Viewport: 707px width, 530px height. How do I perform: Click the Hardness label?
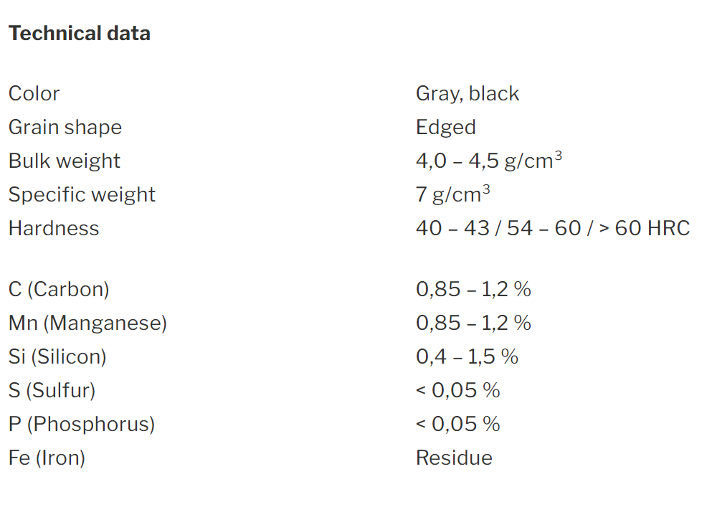coord(54,228)
